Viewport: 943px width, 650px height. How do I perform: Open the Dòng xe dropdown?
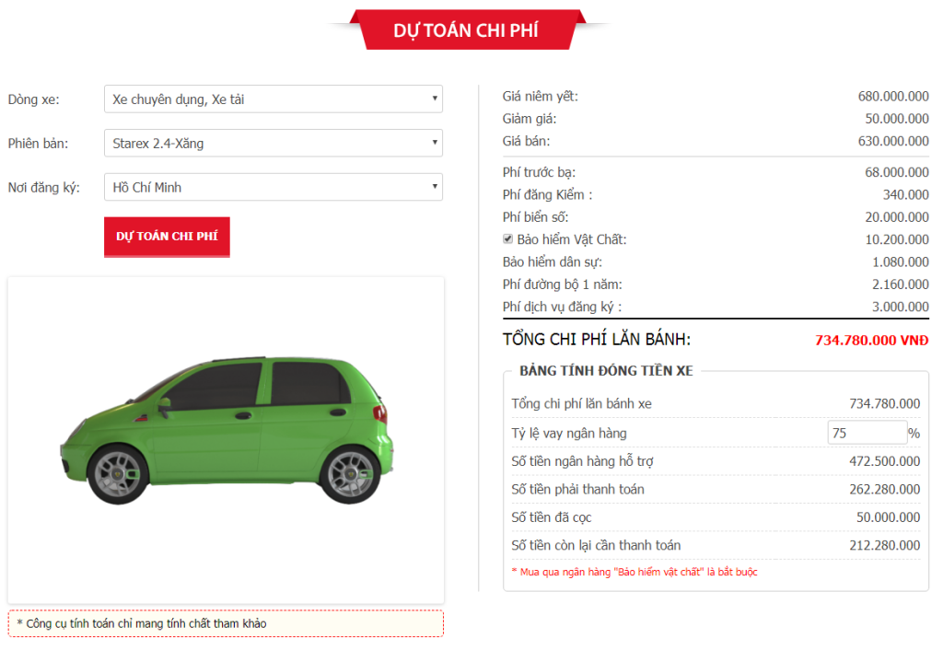(273, 99)
